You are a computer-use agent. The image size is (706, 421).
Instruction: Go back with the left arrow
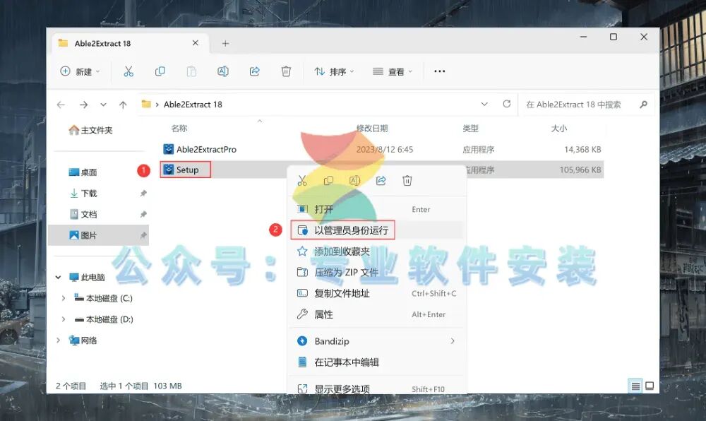(61, 105)
